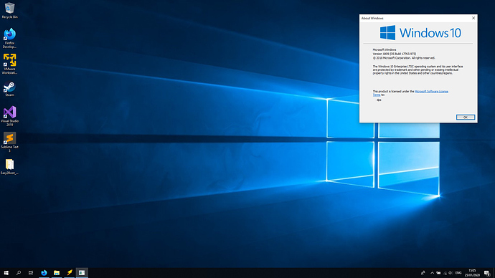This screenshot has width=495, height=278.
Task: Switch to Firefox in the taskbar
Action: click(44, 273)
